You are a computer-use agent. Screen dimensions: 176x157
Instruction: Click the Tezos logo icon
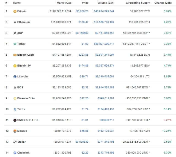15,109
